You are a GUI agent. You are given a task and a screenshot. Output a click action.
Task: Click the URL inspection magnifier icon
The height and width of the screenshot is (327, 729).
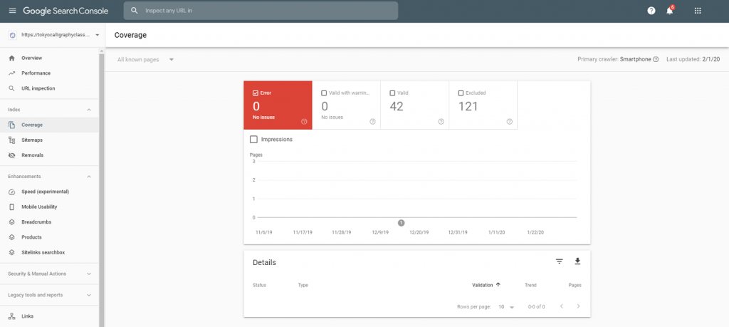[x=12, y=88]
